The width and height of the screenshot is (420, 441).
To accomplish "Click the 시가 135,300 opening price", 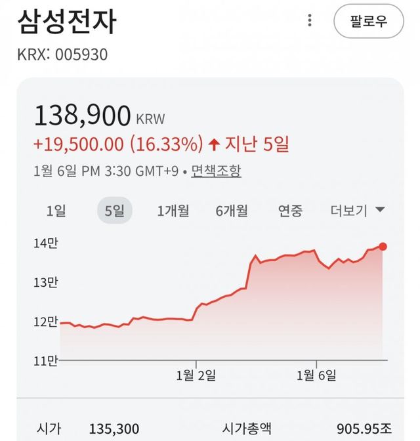I will point(114,429).
